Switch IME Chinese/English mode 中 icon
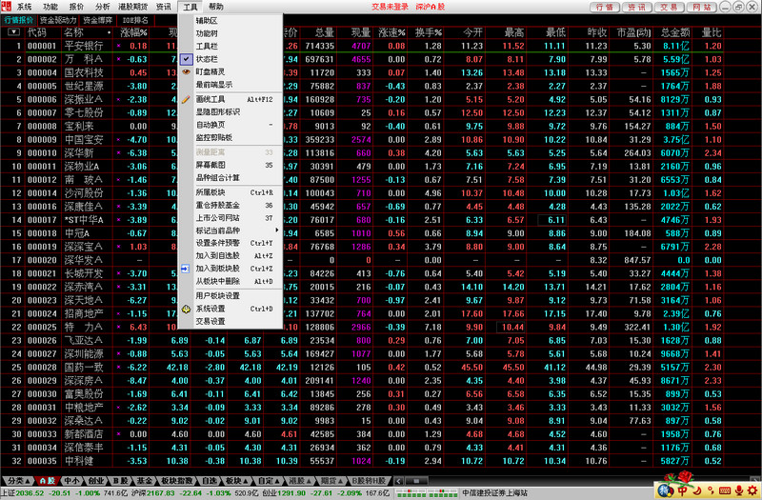The height and width of the screenshot is (500, 762). (x=683, y=490)
